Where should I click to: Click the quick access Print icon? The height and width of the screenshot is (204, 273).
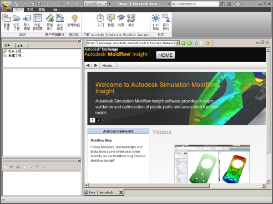[68, 4]
